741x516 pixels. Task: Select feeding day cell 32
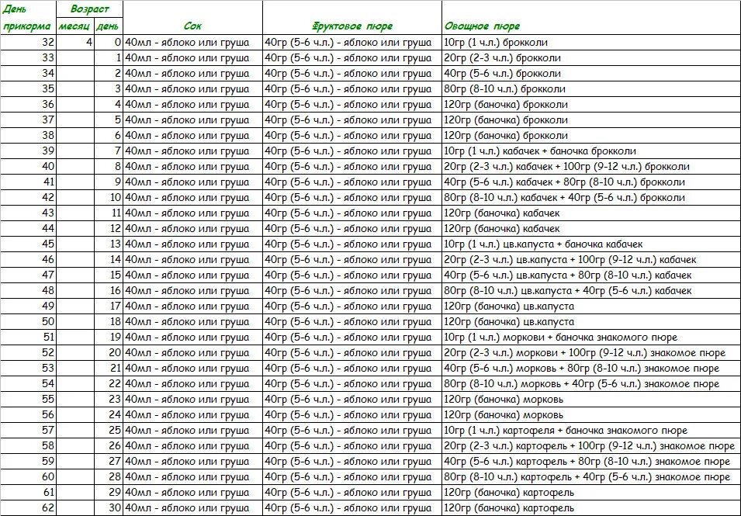tap(29, 43)
